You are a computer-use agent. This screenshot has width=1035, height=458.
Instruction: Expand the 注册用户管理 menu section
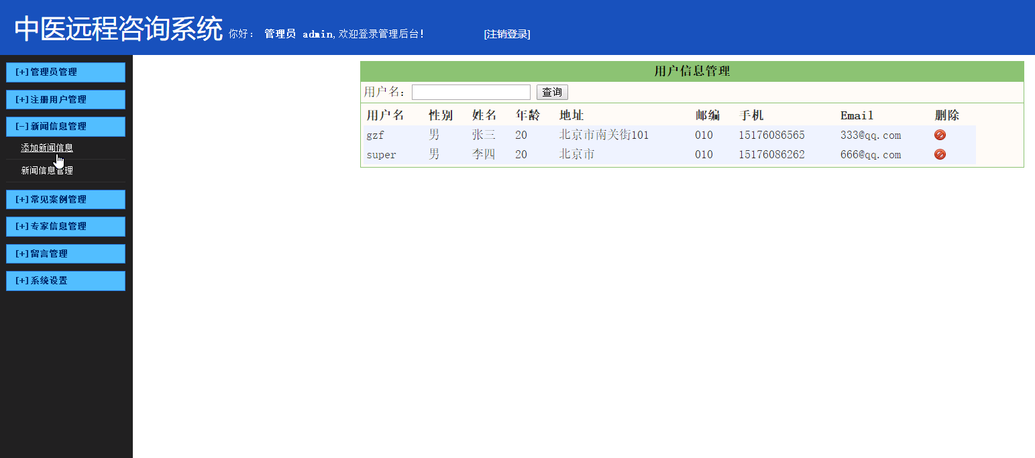click(x=66, y=99)
